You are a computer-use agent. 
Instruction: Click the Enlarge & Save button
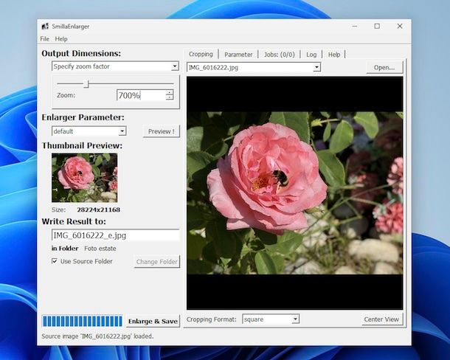tap(153, 321)
